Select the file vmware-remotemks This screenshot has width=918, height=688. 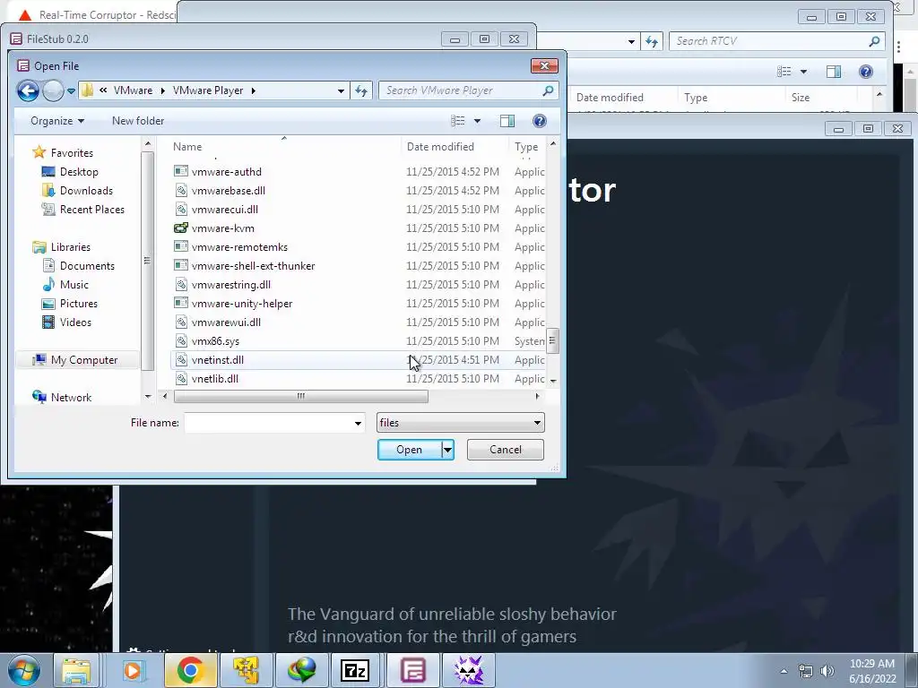(x=239, y=247)
